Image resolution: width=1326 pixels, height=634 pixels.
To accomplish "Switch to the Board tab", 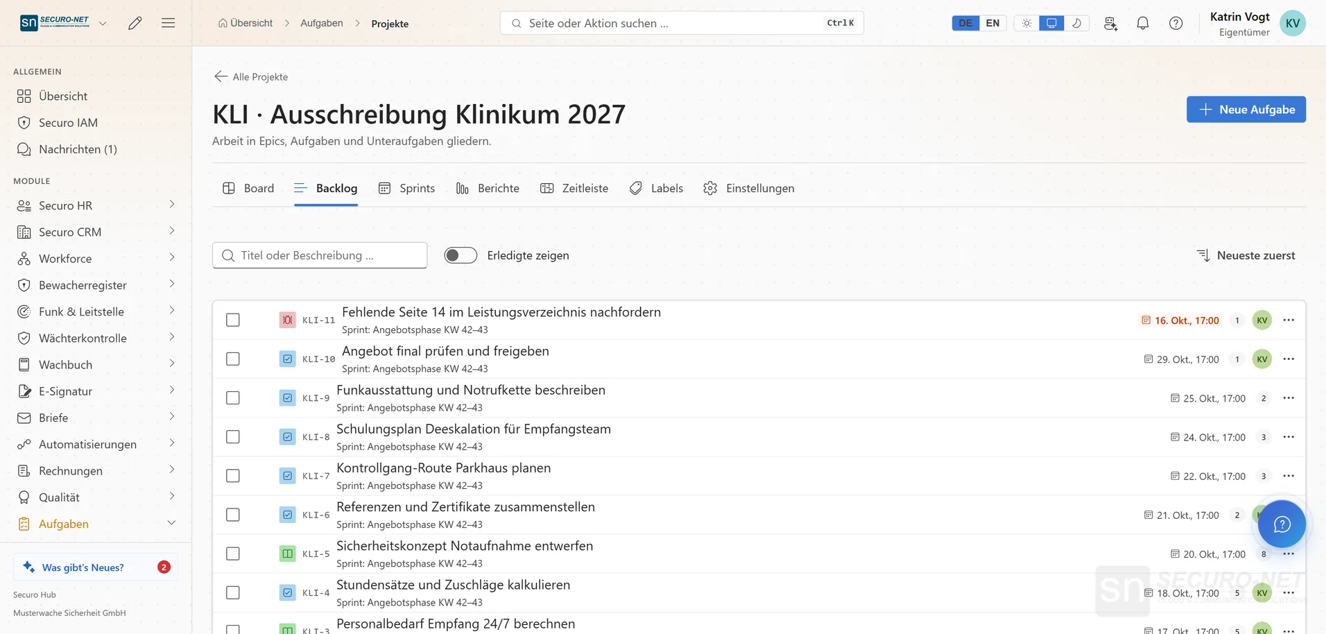I will [248, 188].
